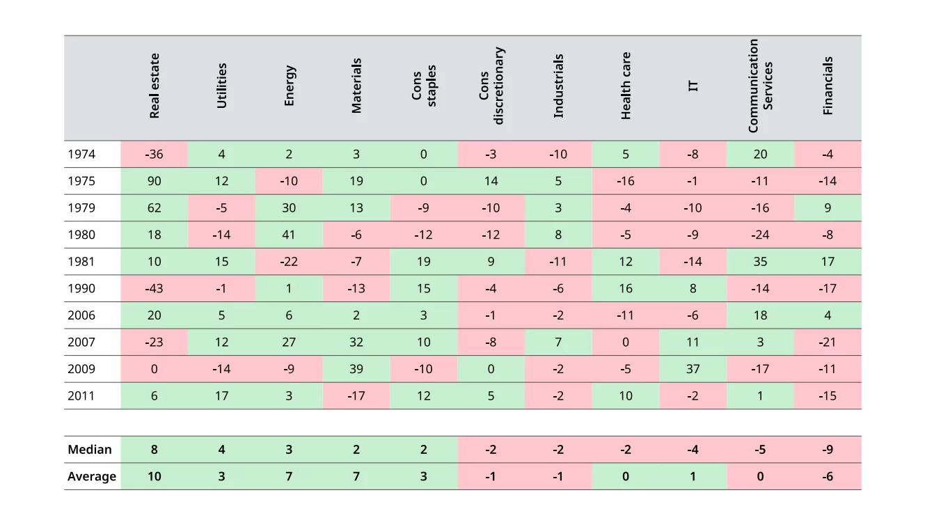Click the Real estate Average cell showing 10
Viewport: 941px width, 511px height.
[155, 477]
